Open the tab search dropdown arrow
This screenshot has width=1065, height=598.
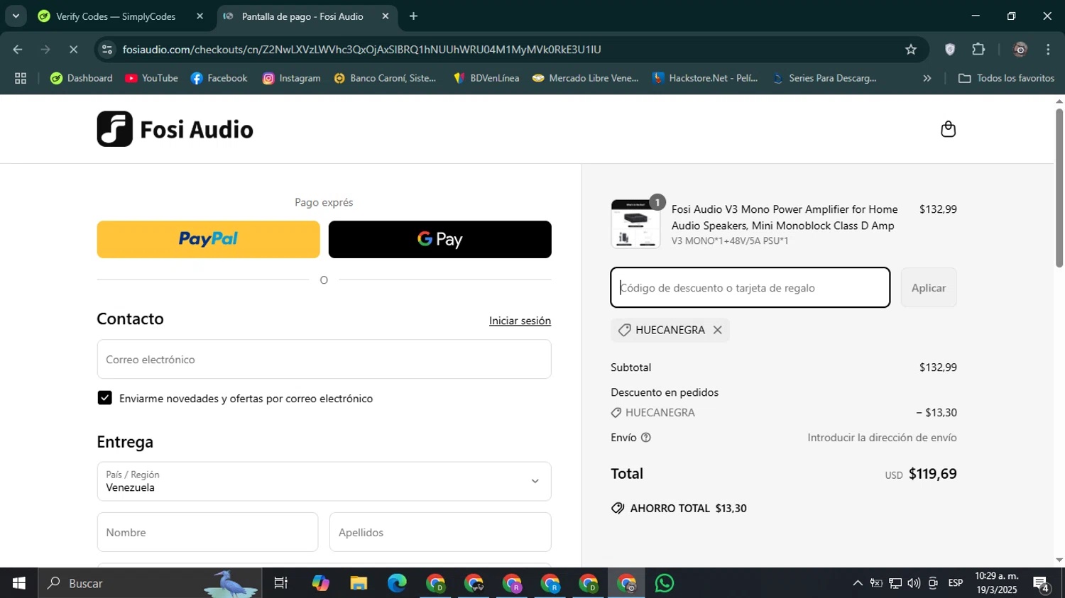point(16,16)
